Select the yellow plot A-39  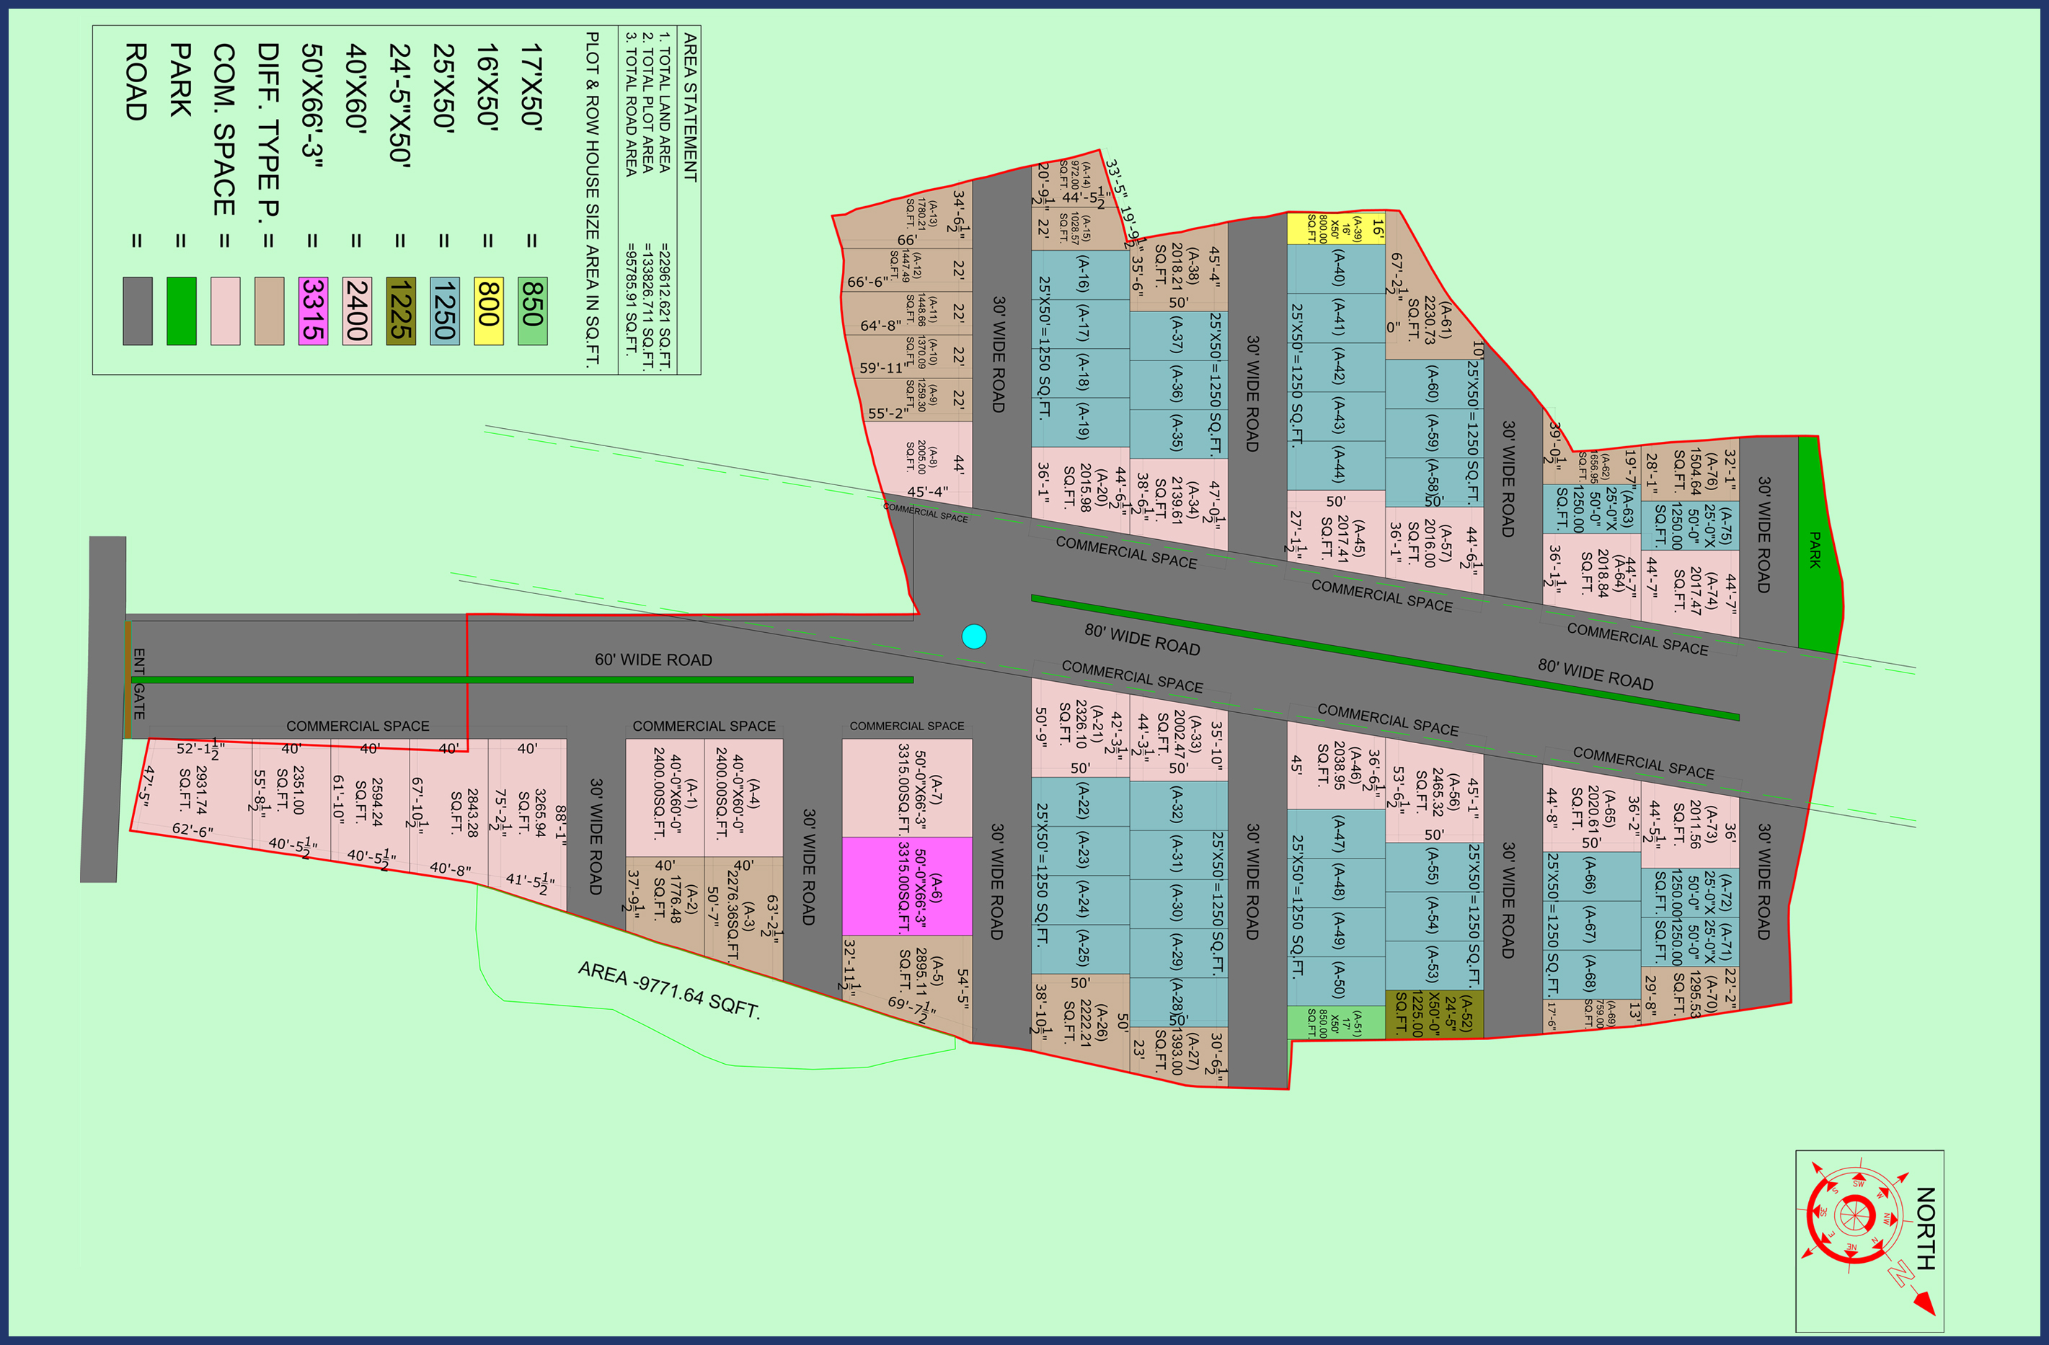1335,229
